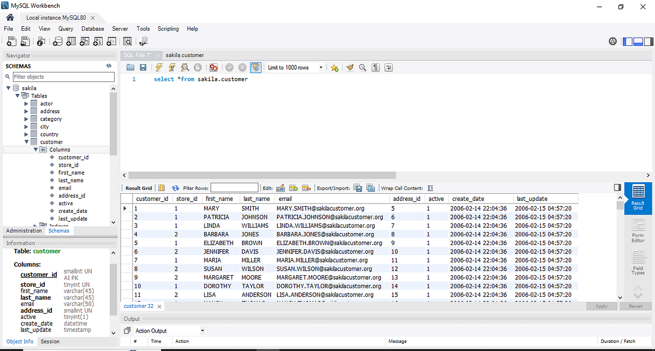
Task: Toggle word wrapping in the editor
Action: (389, 68)
